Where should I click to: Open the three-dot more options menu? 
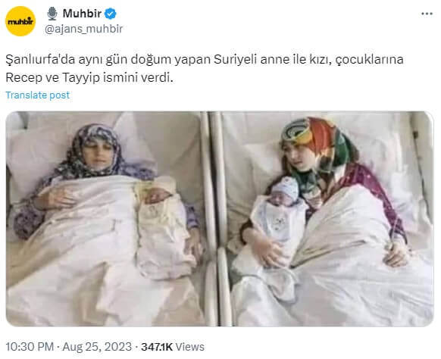pyautogui.click(x=427, y=14)
